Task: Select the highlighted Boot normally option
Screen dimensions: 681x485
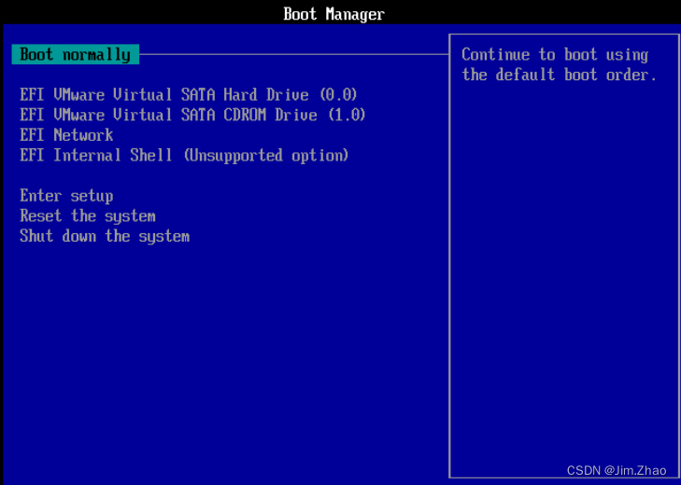Action: (75, 55)
